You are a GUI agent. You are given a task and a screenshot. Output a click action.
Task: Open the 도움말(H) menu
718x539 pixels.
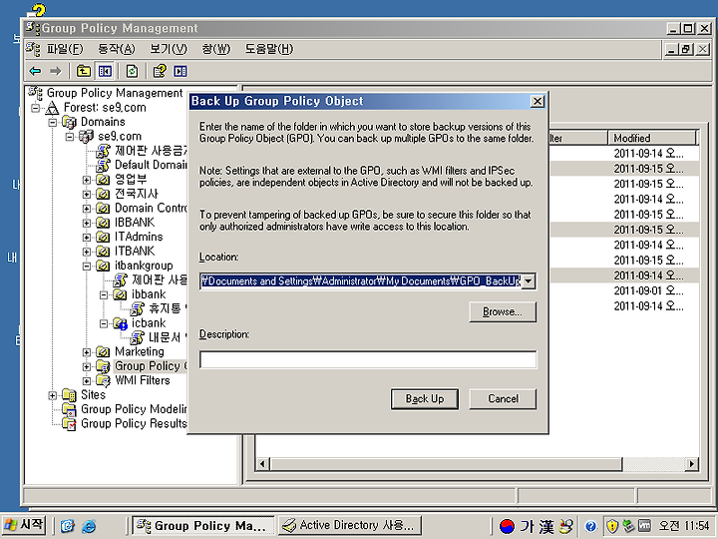(x=269, y=49)
